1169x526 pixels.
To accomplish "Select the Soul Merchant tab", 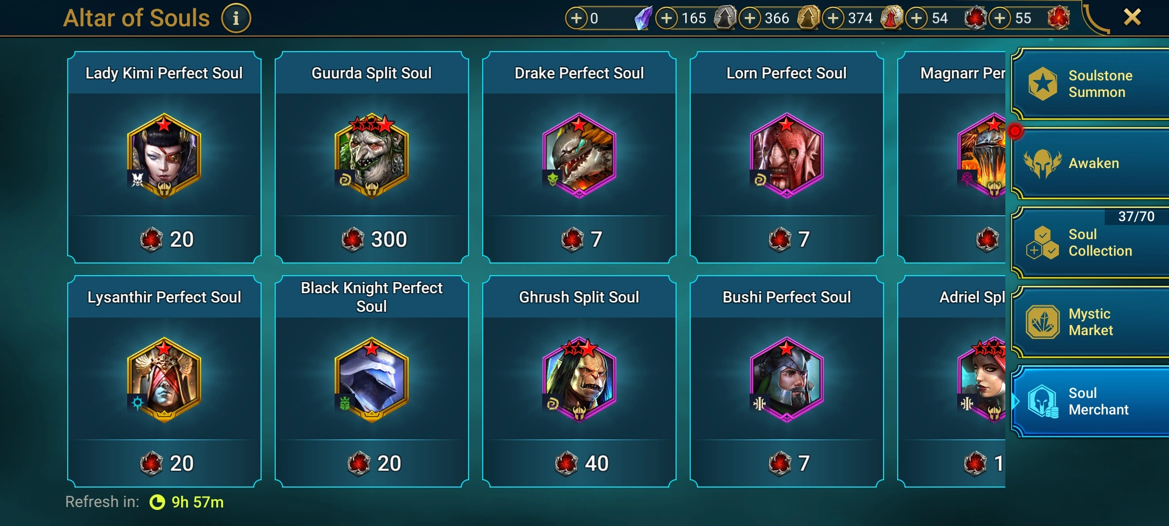I will pos(1090,401).
